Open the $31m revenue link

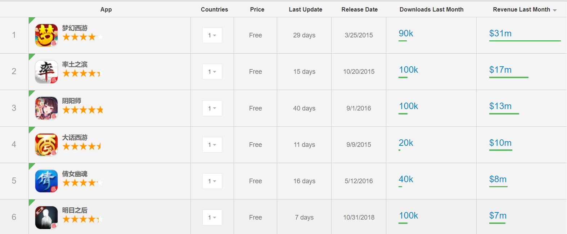click(500, 33)
